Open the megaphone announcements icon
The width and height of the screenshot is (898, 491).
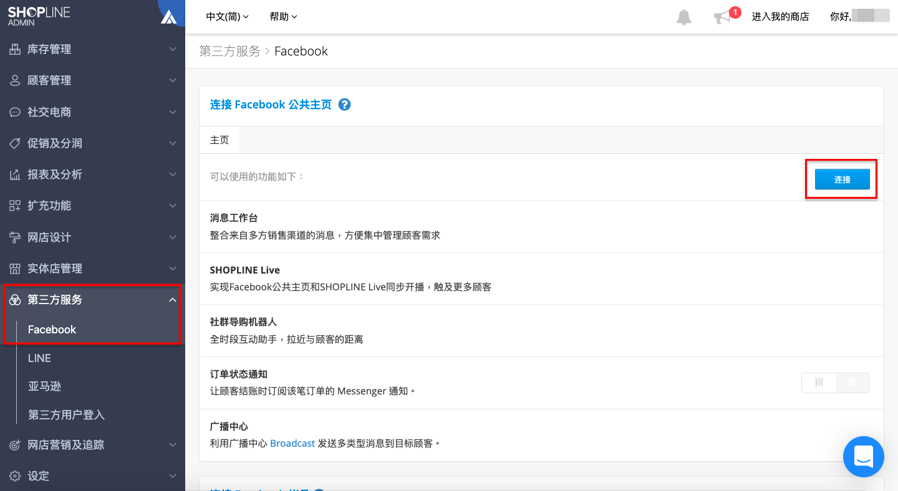[722, 17]
